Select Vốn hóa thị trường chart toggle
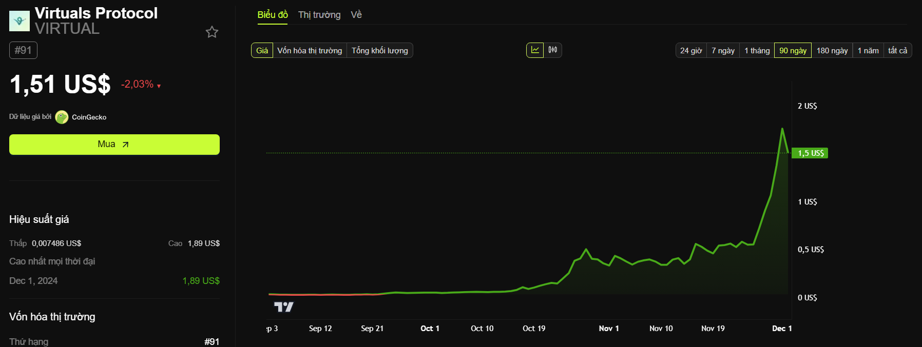 (x=310, y=51)
